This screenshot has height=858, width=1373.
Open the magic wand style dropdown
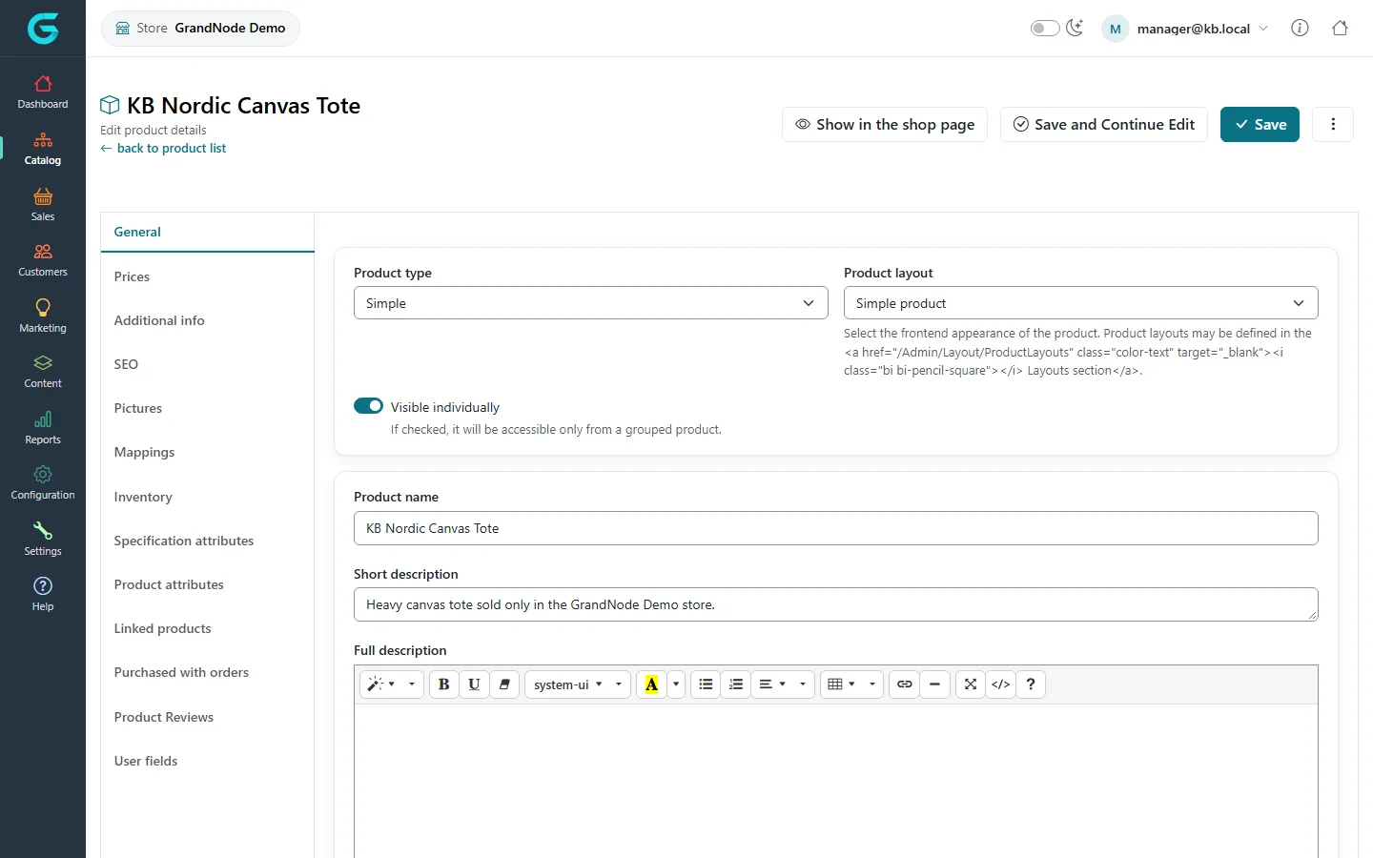[x=392, y=684]
